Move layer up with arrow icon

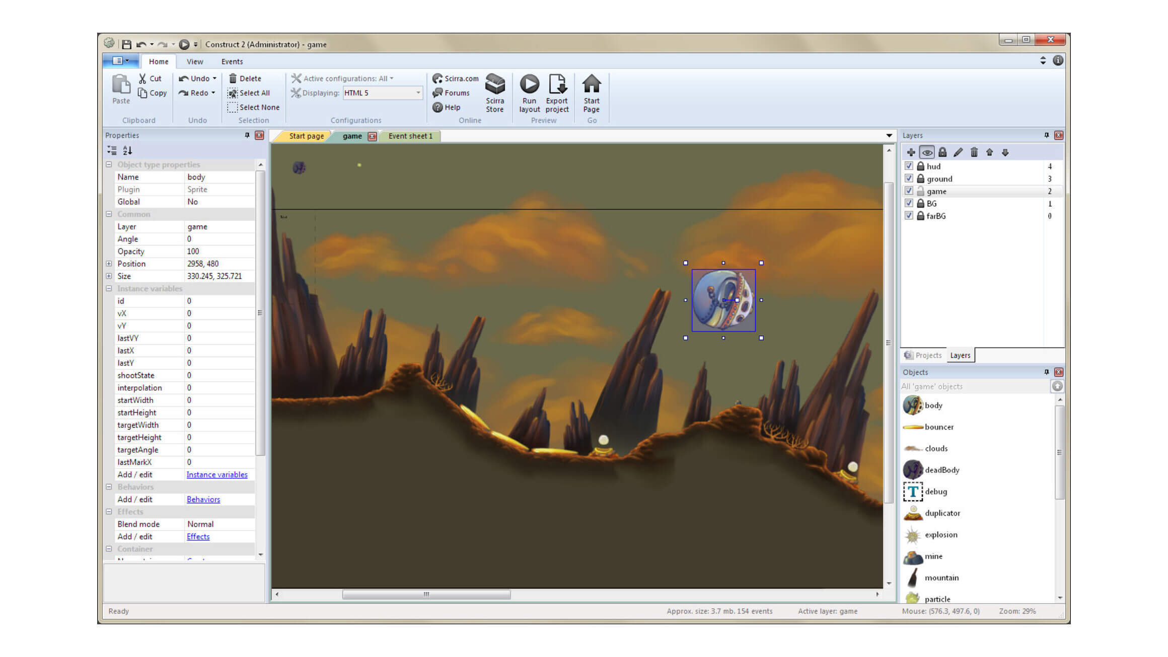[x=989, y=152]
